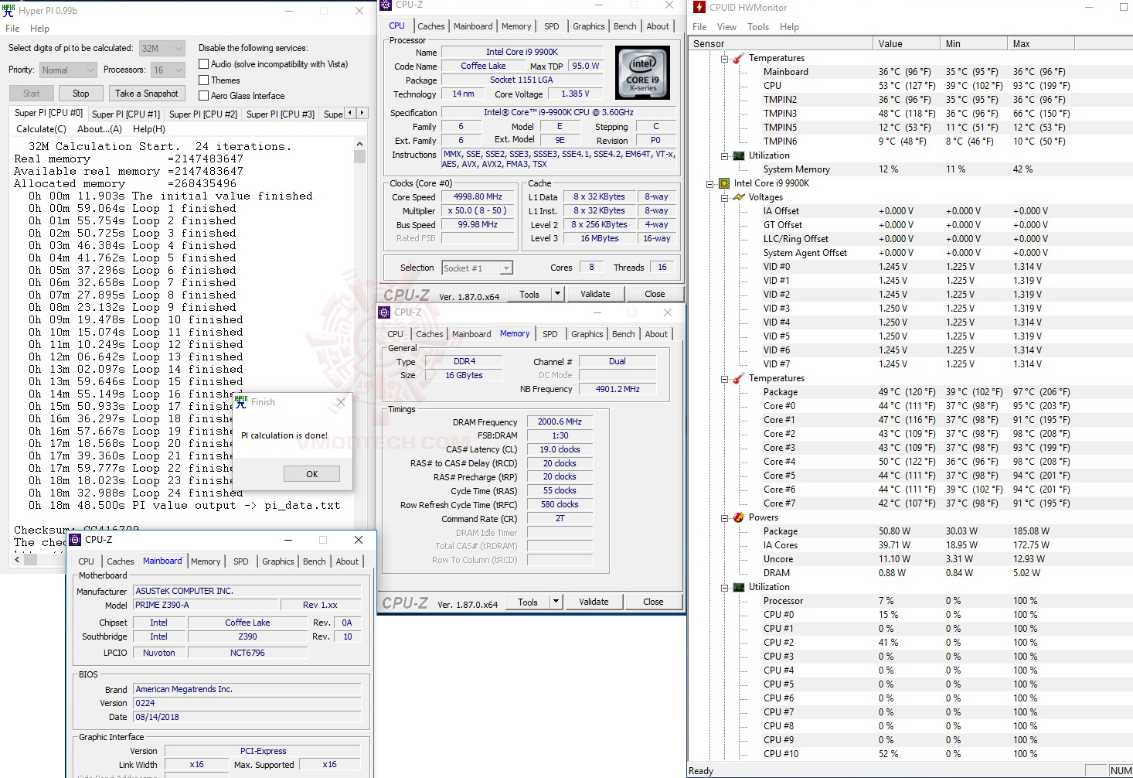1133x778 pixels.
Task: Click the Finish dialog Hyper PI icon
Action: coord(241,401)
